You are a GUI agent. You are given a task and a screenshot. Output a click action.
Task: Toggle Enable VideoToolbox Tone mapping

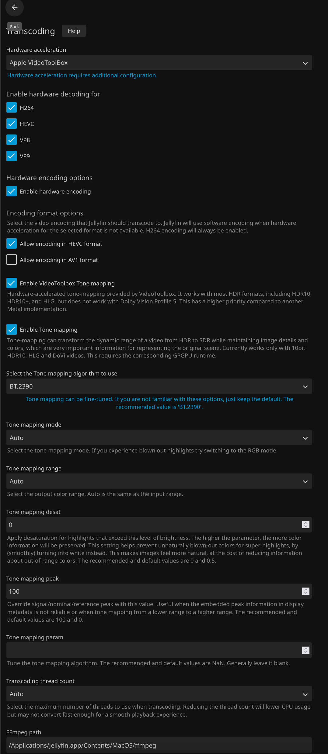(x=12, y=283)
